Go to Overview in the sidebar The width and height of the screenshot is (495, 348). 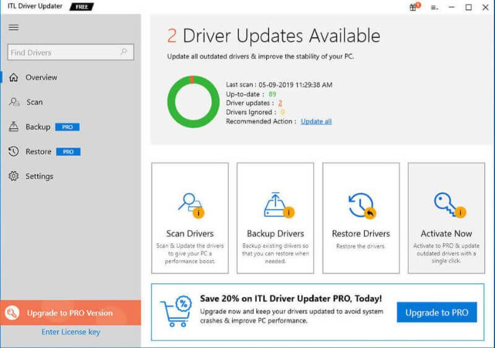[41, 77]
